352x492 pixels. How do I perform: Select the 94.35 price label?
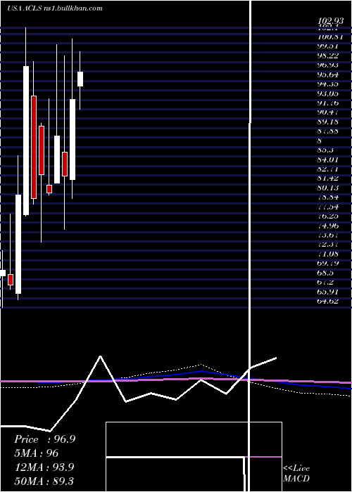point(328,84)
